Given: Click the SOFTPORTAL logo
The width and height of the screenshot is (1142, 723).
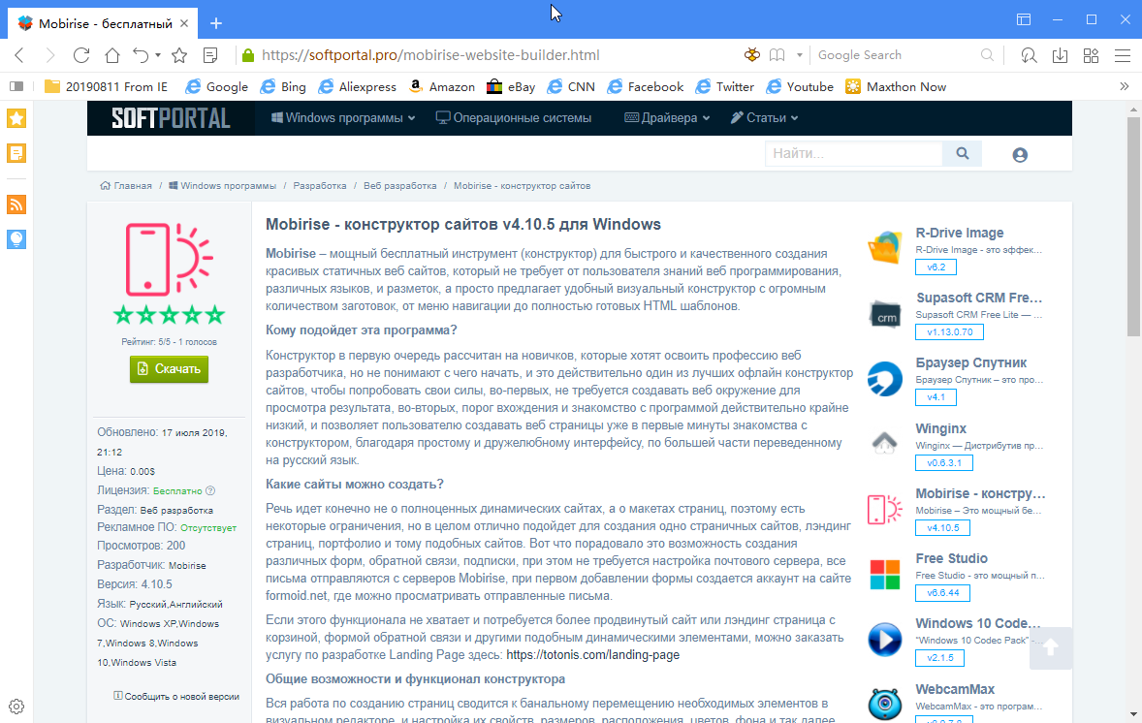Looking at the screenshot, I should pos(172,118).
